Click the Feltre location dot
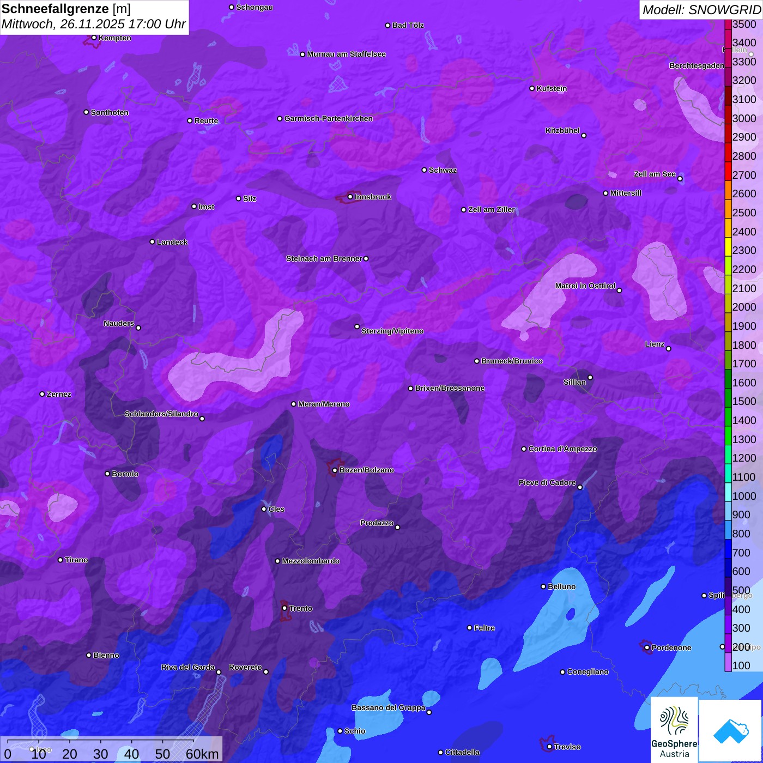Image resolution: width=763 pixels, height=763 pixels. (469, 628)
